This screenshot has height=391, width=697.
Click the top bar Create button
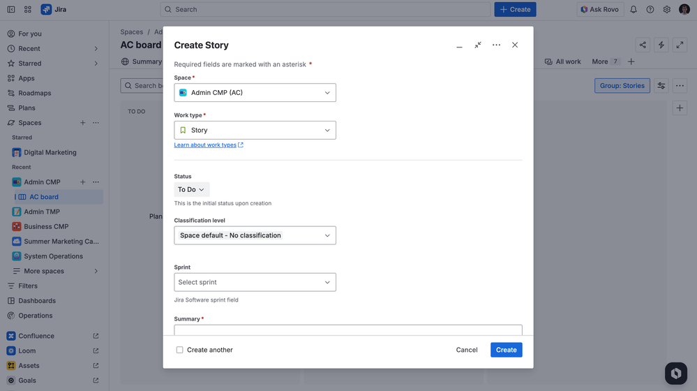tap(515, 9)
